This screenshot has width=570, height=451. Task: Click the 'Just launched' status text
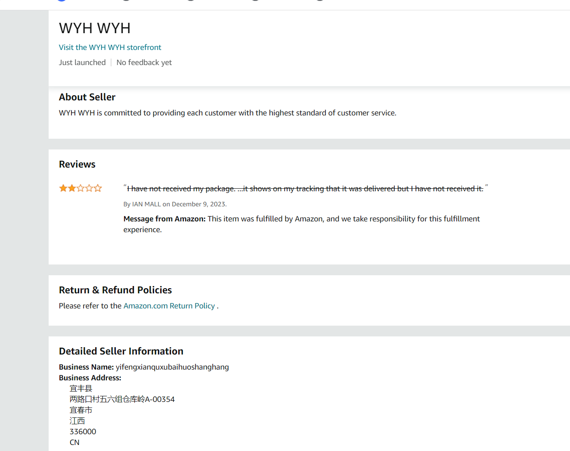click(x=82, y=62)
